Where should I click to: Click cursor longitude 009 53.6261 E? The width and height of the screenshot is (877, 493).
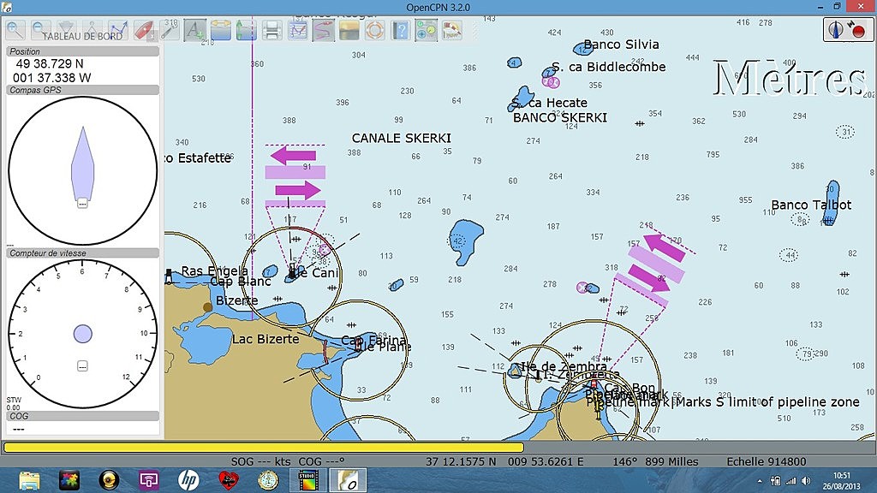(546, 461)
